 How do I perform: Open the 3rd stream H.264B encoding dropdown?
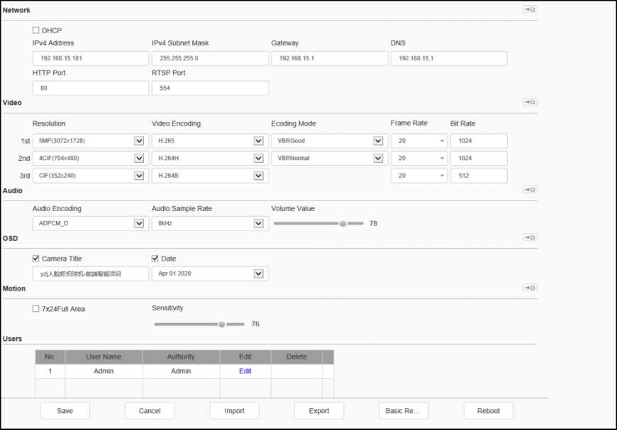[x=258, y=176]
